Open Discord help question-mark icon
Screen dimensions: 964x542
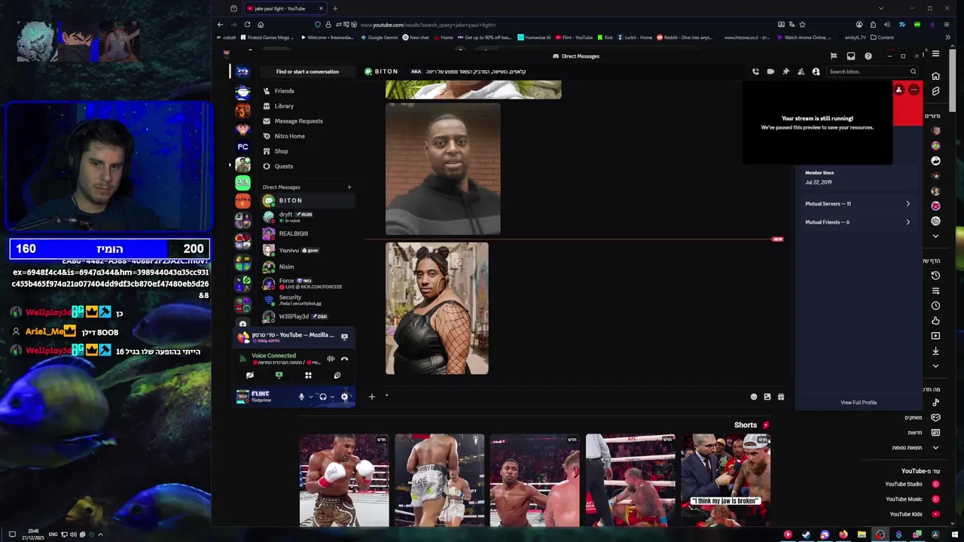868,56
